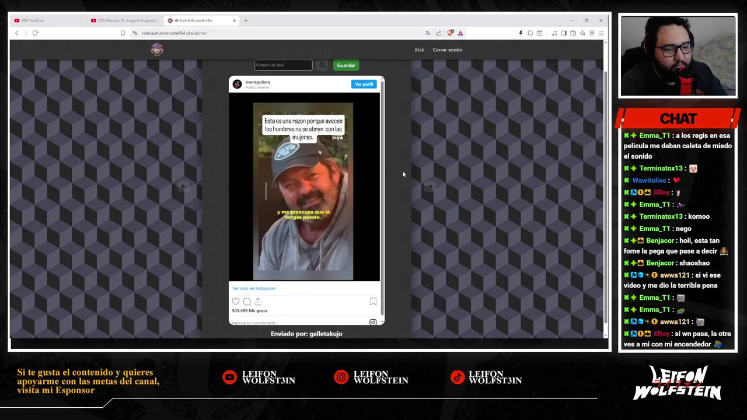Save the reel with the bookmark icon
Screen dimensions: 747x420
click(x=373, y=302)
